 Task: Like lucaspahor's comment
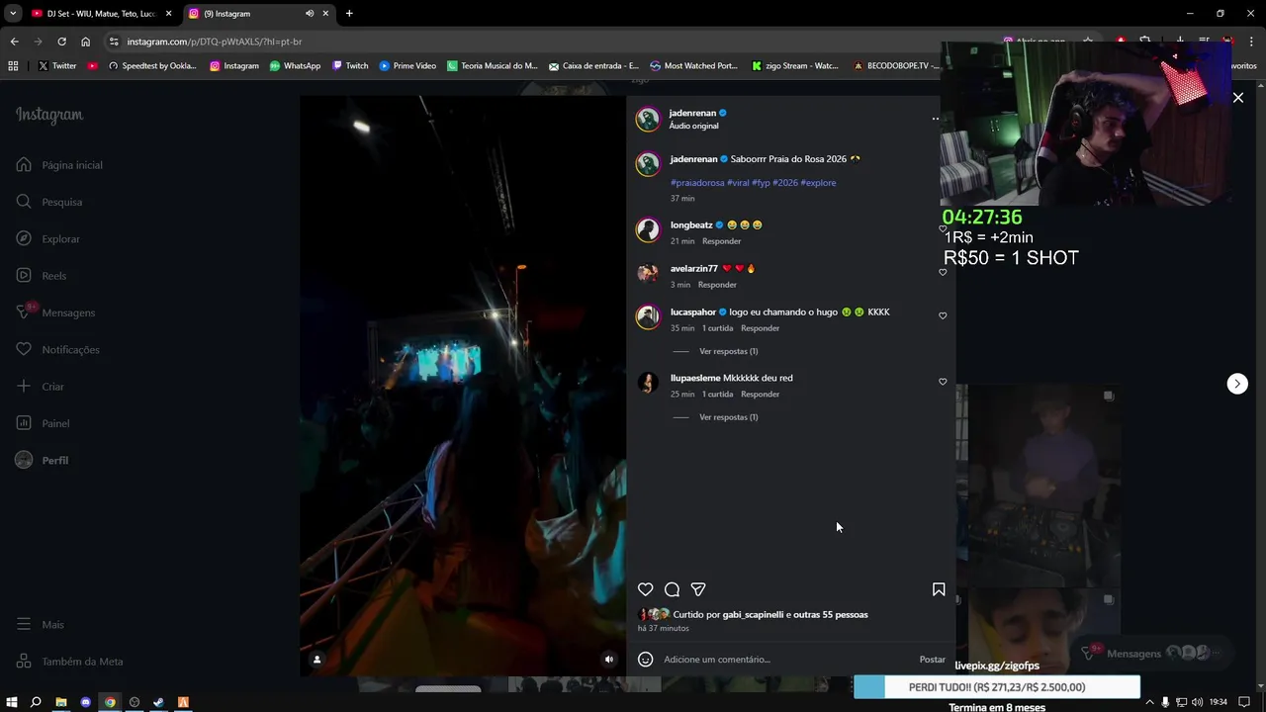pyautogui.click(x=943, y=315)
